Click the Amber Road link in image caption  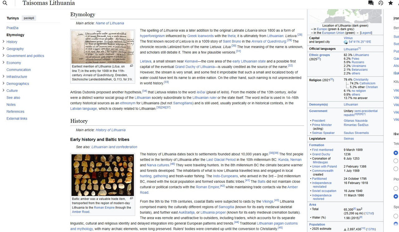point(81,212)
